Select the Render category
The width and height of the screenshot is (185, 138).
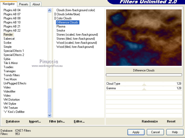click(x=8, y=35)
